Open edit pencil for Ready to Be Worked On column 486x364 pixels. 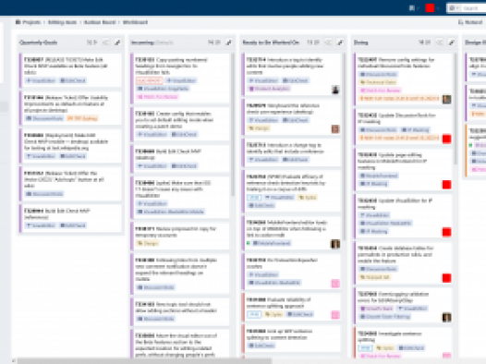pos(340,42)
